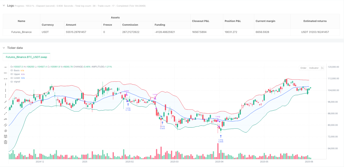The image size is (344, 167).
Task: Toggle the Lower band eye icon
Action: [12, 78]
